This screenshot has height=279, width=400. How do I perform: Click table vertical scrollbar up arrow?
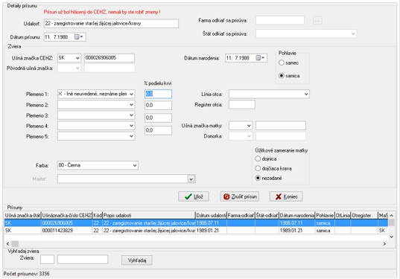click(392, 216)
